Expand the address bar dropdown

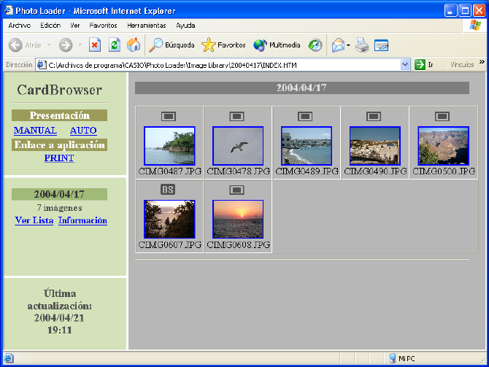point(406,65)
